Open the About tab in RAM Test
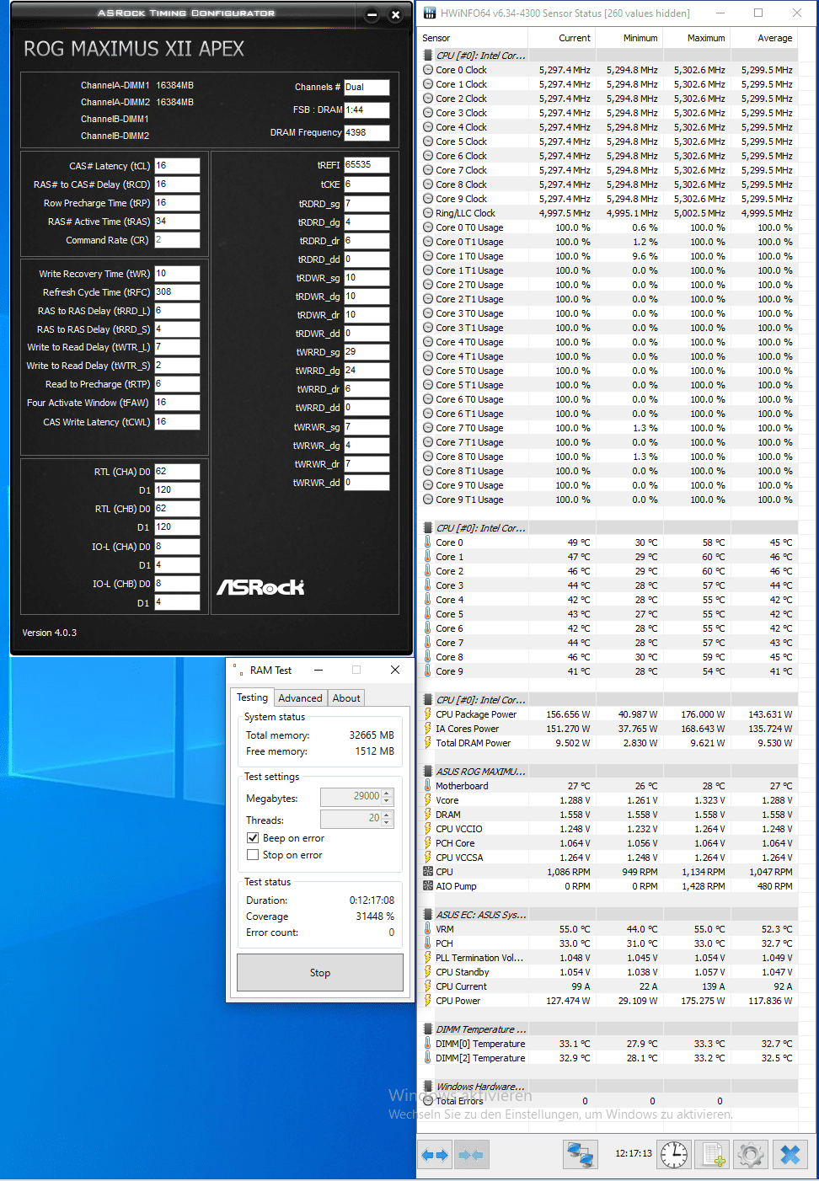The height and width of the screenshot is (1181, 819). coord(346,698)
